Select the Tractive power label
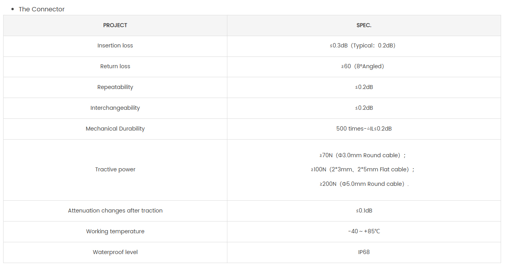This screenshot has height=267, width=505. coord(115,170)
